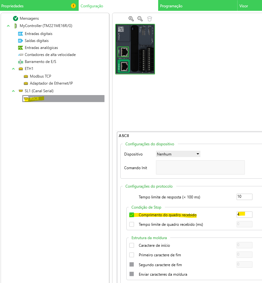Click the Tempo limite de resposta field
The image size is (262, 283).
[244, 197]
